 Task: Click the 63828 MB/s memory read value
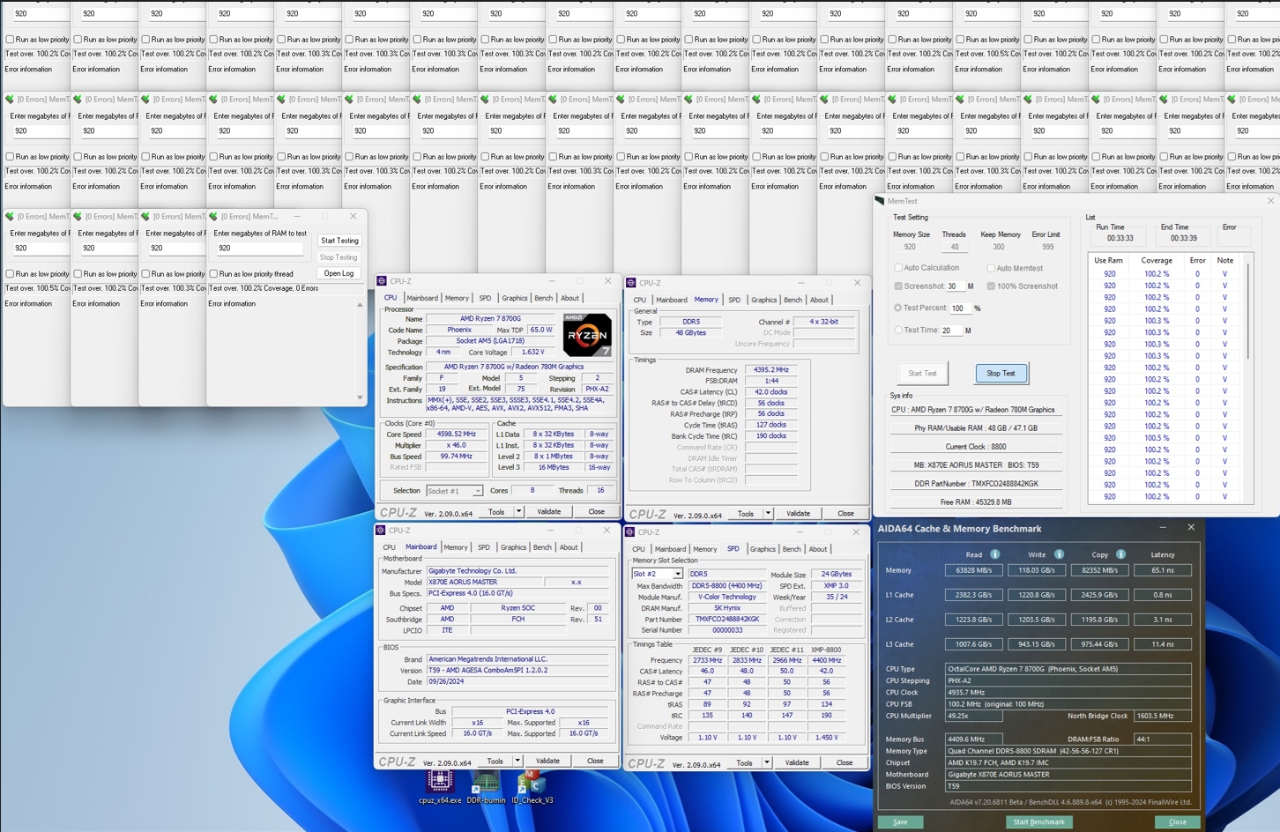[x=973, y=570]
